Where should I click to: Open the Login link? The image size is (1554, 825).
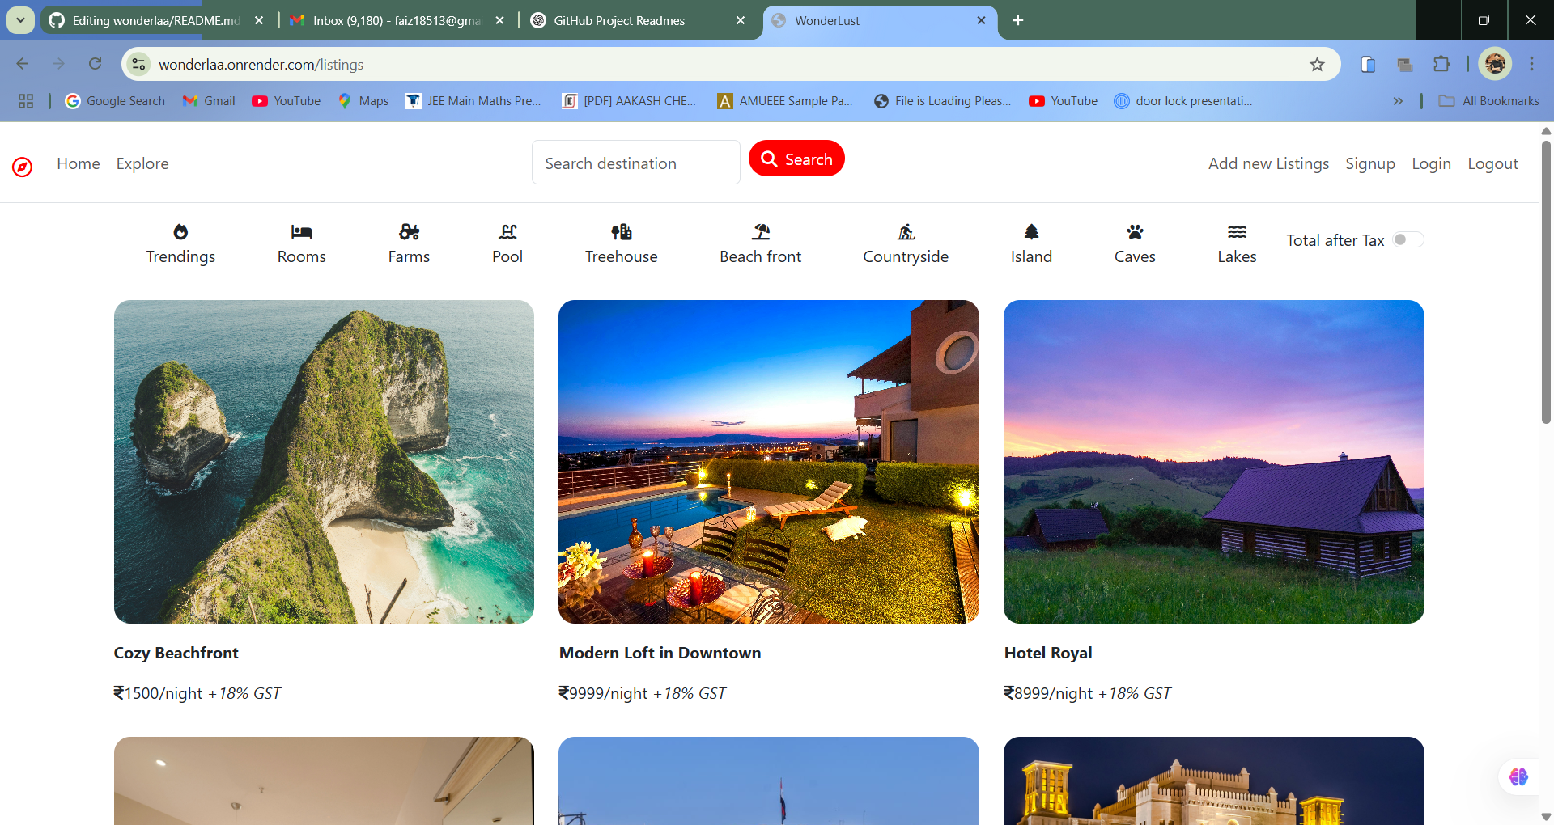[x=1431, y=163]
